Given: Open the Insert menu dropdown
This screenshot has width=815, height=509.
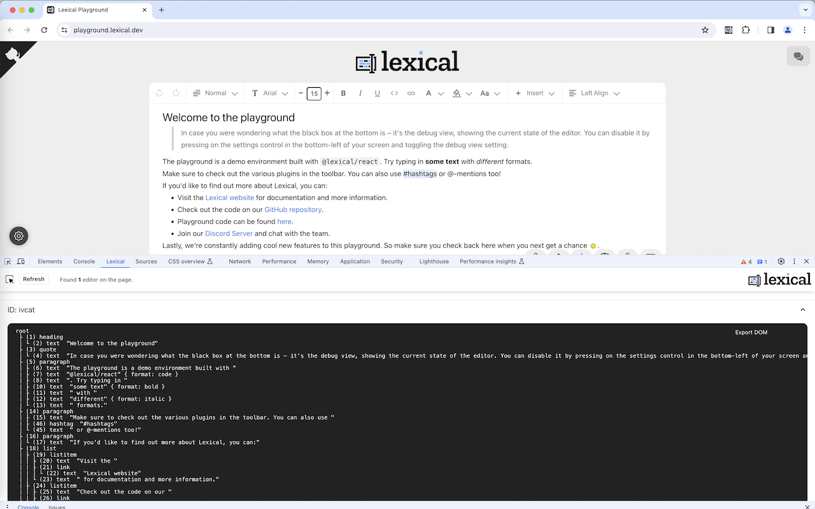Looking at the screenshot, I should tap(535, 93).
